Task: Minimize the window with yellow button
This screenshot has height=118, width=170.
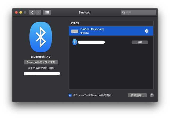Action: (x=21, y=12)
